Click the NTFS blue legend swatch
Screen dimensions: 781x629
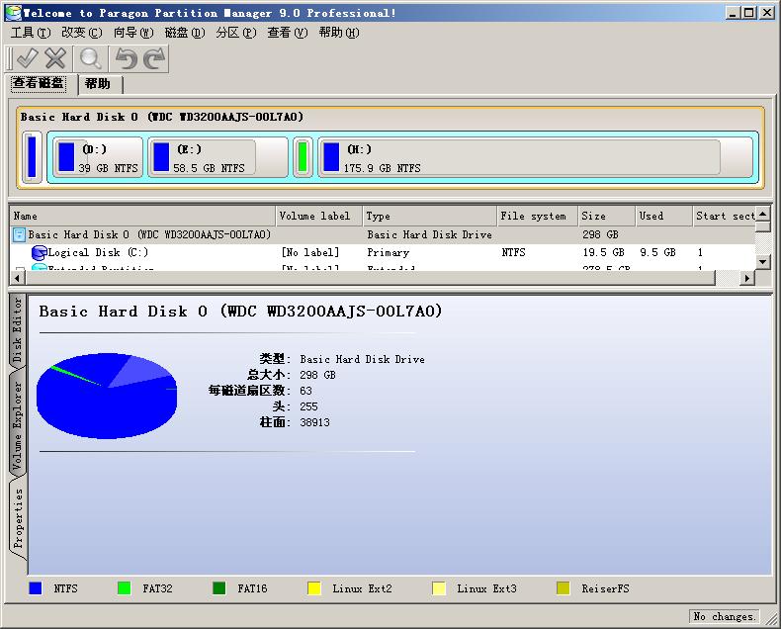pos(36,588)
